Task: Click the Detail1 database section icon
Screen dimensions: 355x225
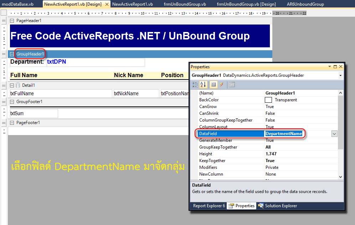Action: click(x=18, y=85)
